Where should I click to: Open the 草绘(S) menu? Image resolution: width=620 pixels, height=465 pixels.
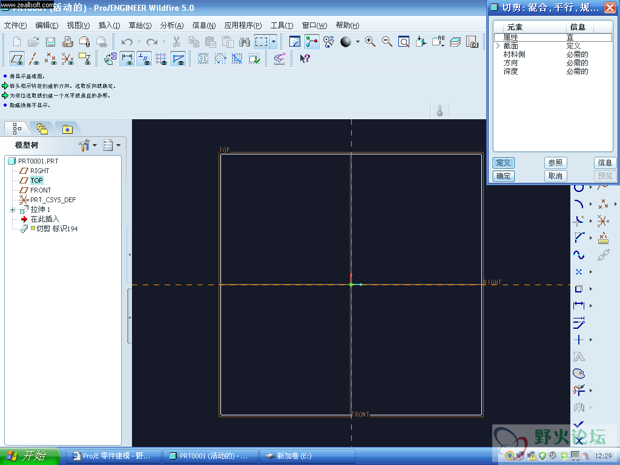pyautogui.click(x=140, y=25)
